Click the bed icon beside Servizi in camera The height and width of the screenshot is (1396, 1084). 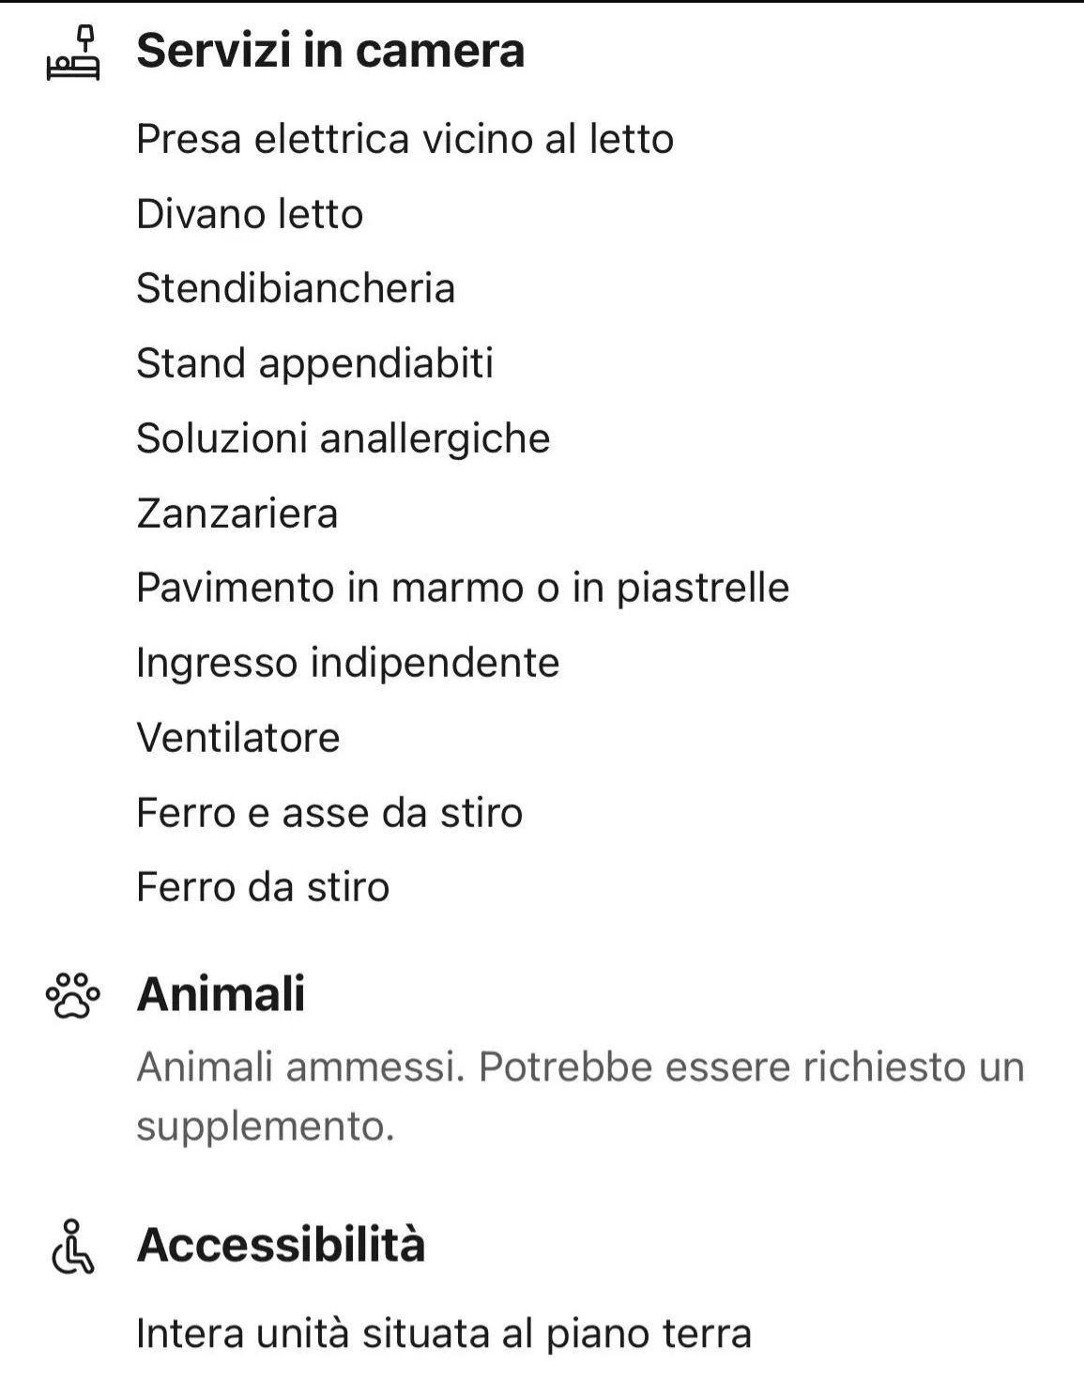coord(72,54)
